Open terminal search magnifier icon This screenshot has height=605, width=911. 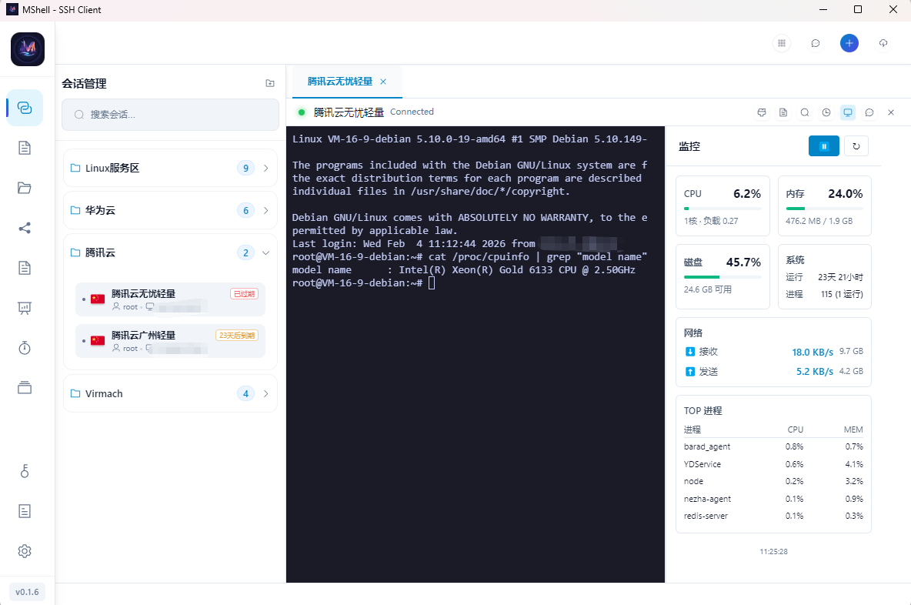[x=805, y=112]
